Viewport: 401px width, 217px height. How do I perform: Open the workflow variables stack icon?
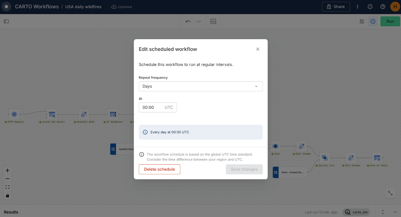[362, 22]
